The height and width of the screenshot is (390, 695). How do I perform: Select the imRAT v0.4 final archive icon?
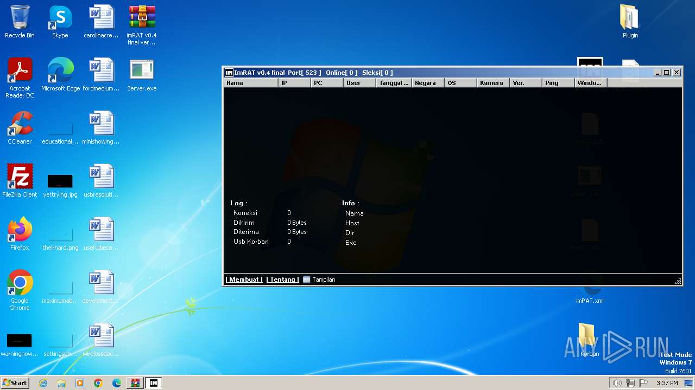[x=142, y=25]
